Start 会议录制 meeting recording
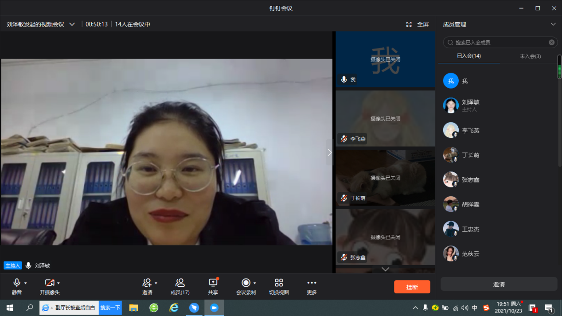562x316 pixels. coord(245,283)
